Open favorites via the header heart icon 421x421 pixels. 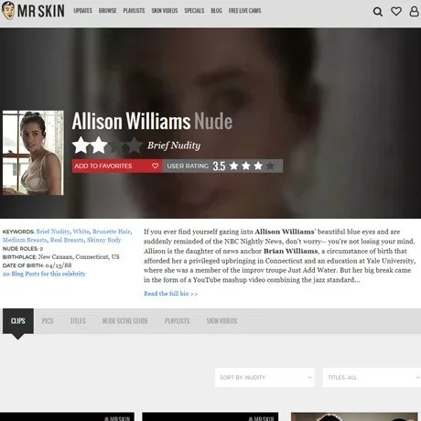click(x=396, y=11)
